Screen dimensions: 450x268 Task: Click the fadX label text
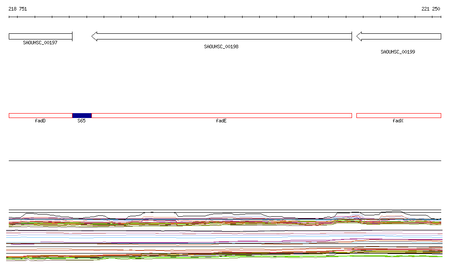click(x=398, y=121)
